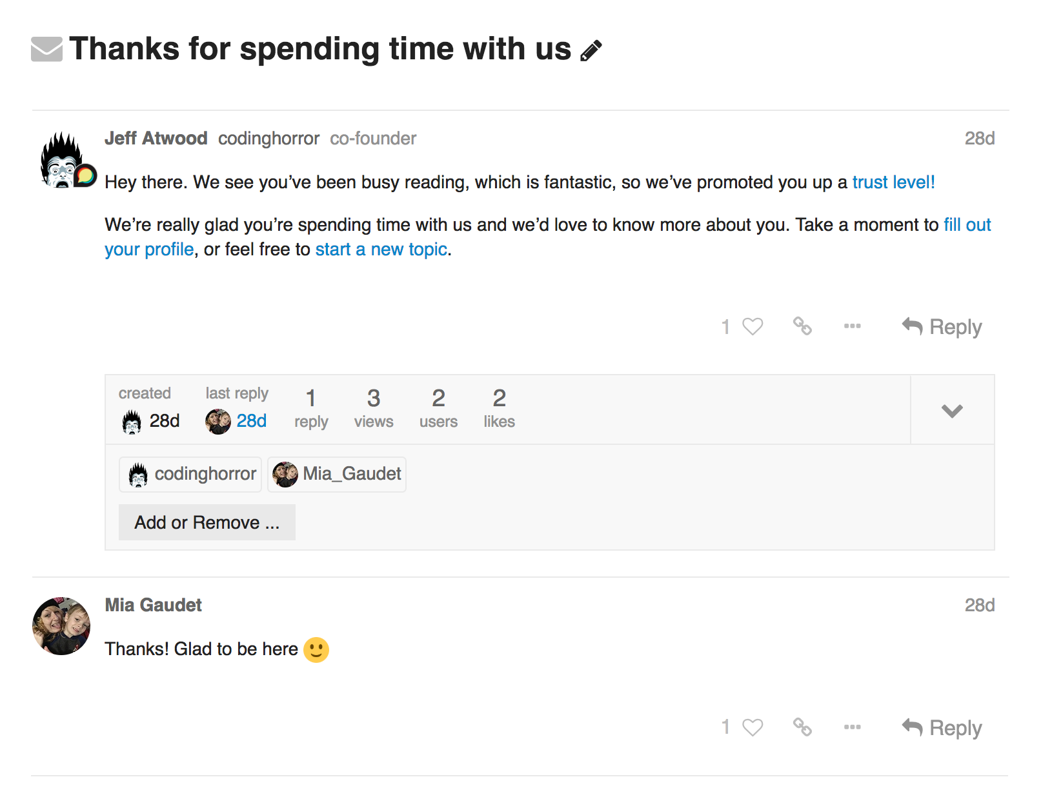
Task: Jump to the last reply 28d link
Action: 251,421
